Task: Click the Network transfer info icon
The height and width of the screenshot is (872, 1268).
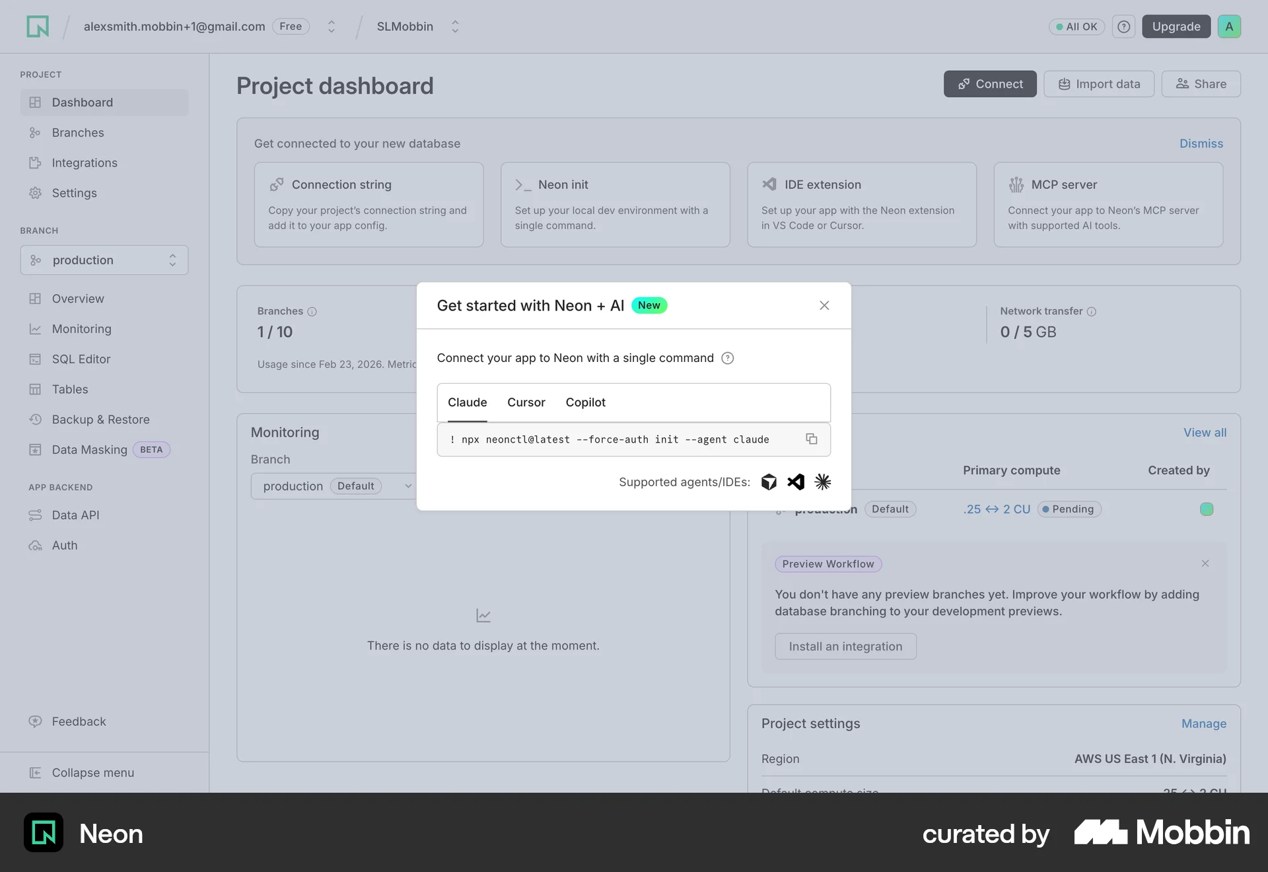Action: click(1092, 312)
